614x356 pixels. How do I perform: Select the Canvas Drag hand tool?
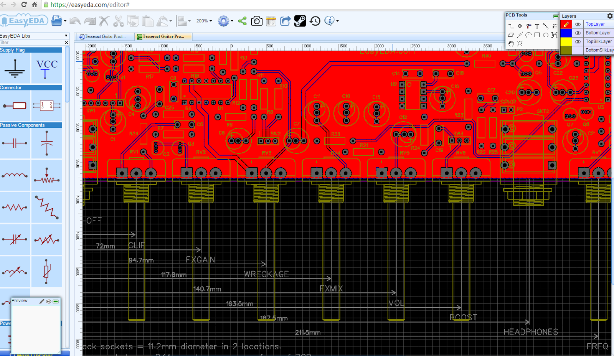coord(511,44)
